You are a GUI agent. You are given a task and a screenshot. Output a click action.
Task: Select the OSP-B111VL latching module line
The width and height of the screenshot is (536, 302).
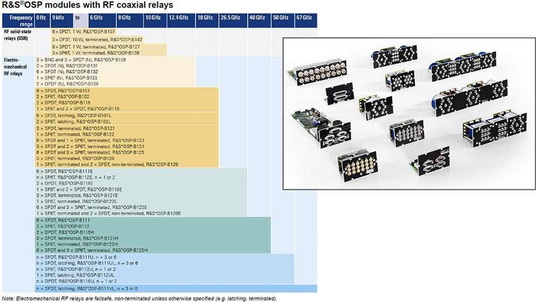click(x=87, y=289)
